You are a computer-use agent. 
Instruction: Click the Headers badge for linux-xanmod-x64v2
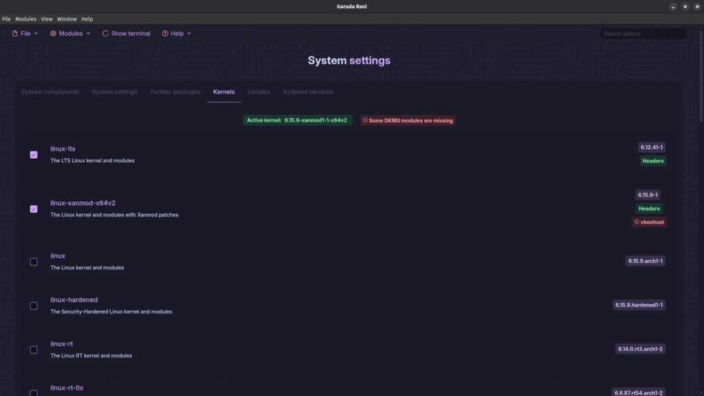click(x=649, y=208)
